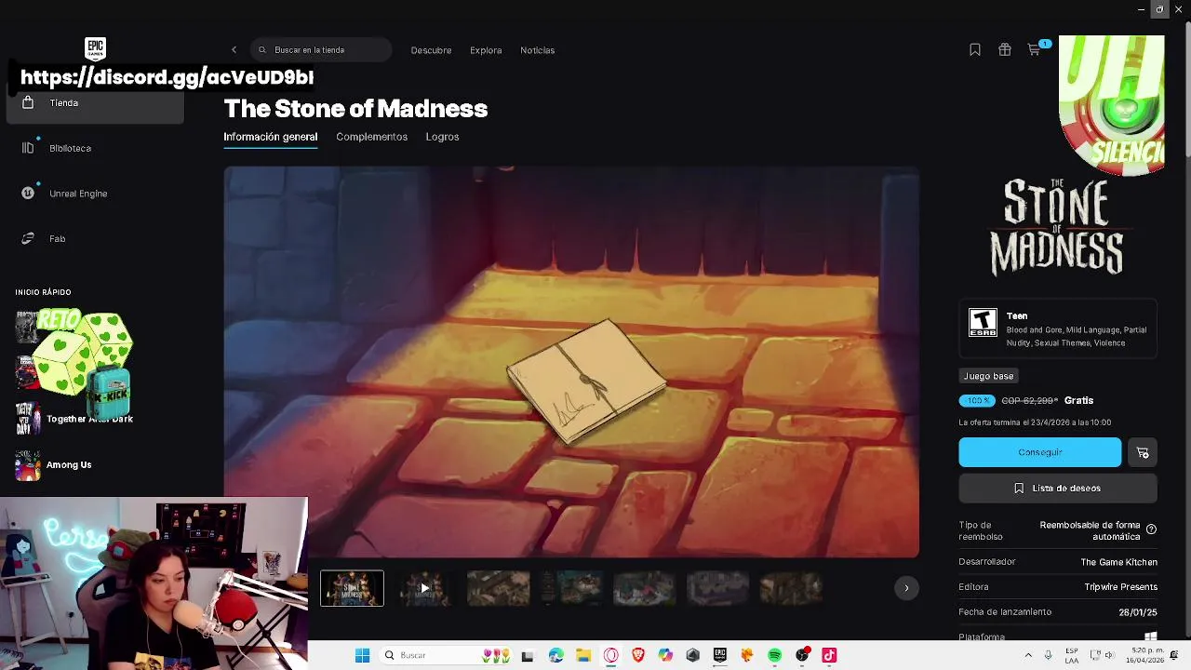1191x670 pixels.
Task: Open the Explora nav link
Action: (x=486, y=50)
